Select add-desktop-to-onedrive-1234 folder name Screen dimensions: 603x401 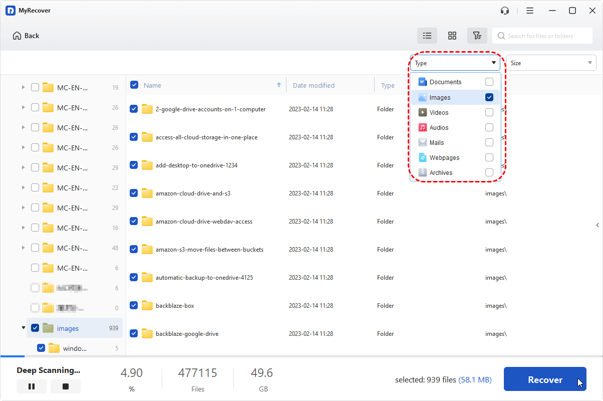(x=196, y=165)
